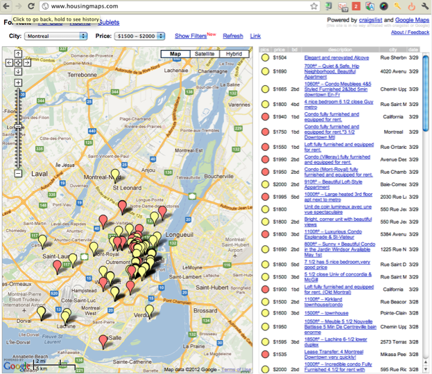Viewport: 432px width, 374px height.
Task: Click the key extension icon
Action: pos(397,6)
